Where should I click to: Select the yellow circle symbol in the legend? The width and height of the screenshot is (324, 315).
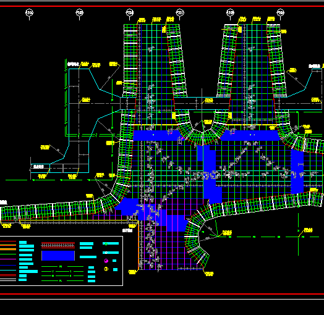pyautogui.click(x=106, y=269)
